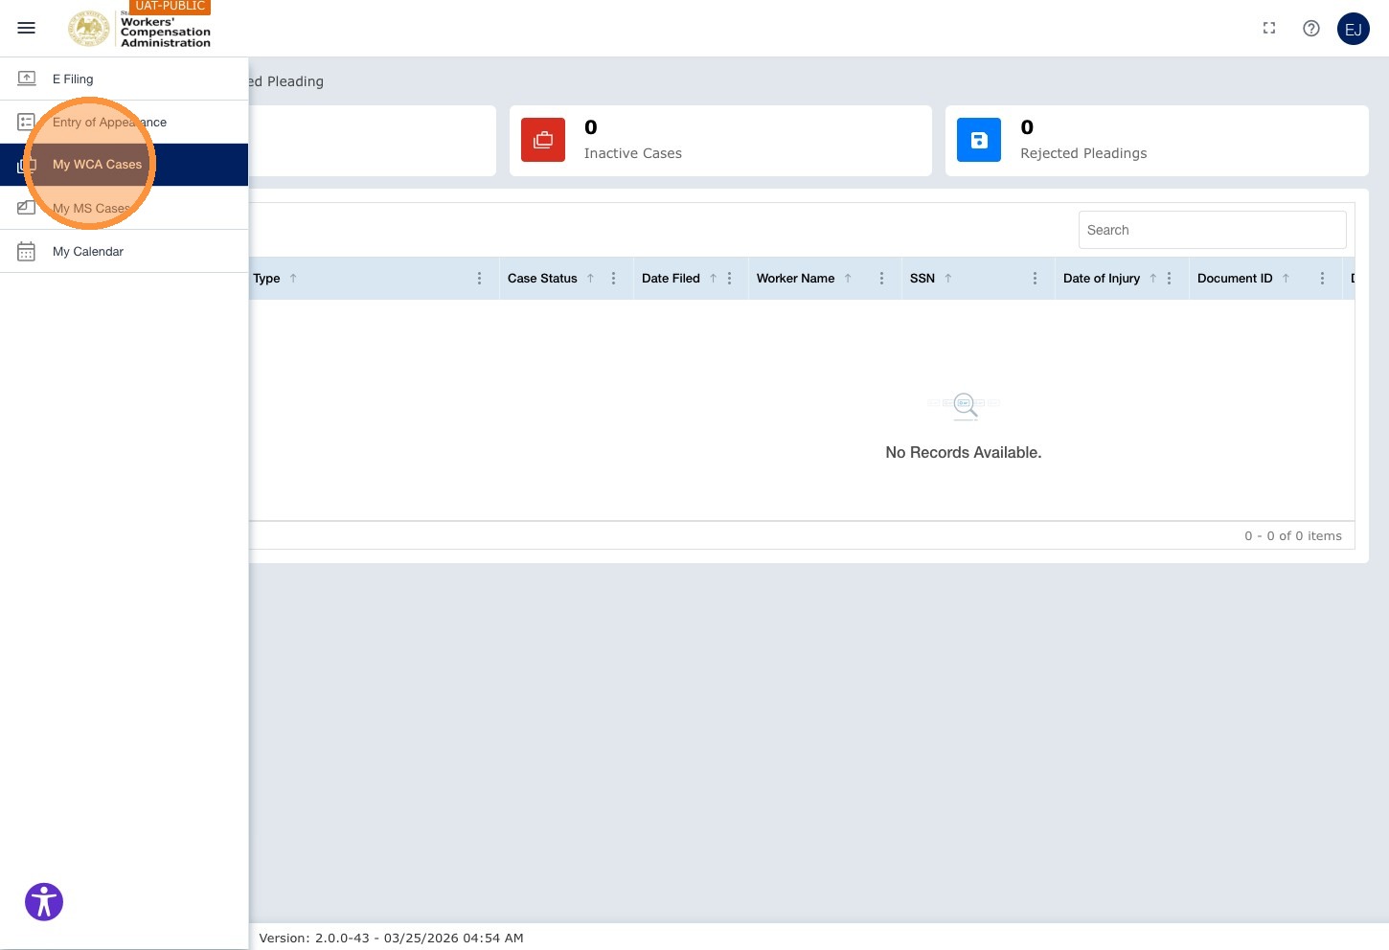Select My WCA Cases menu item
Image resolution: width=1389 pixels, height=950 pixels.
click(x=124, y=165)
